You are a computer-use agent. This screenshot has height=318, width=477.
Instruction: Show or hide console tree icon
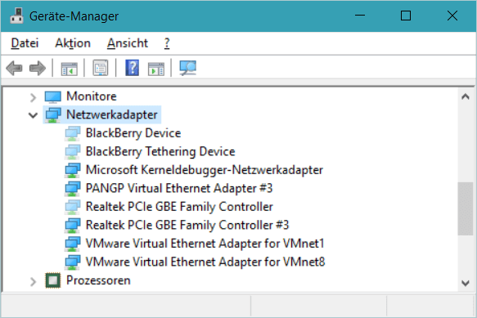coord(70,69)
